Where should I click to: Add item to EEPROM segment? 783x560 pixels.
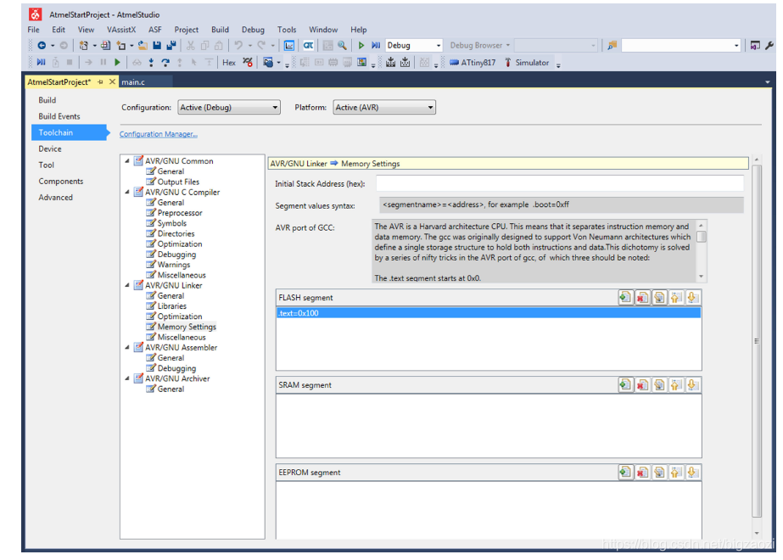[x=625, y=472]
